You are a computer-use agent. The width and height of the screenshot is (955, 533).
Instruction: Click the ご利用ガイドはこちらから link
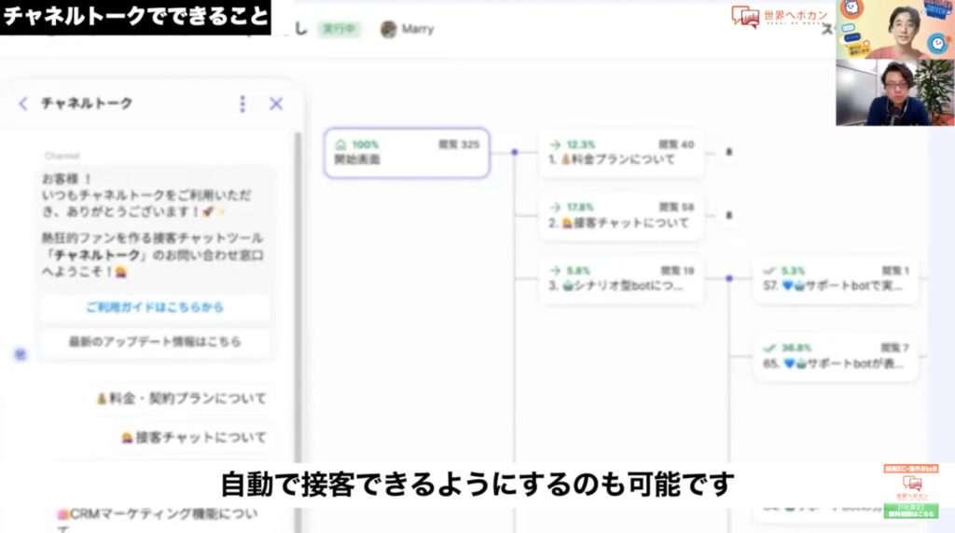155,307
